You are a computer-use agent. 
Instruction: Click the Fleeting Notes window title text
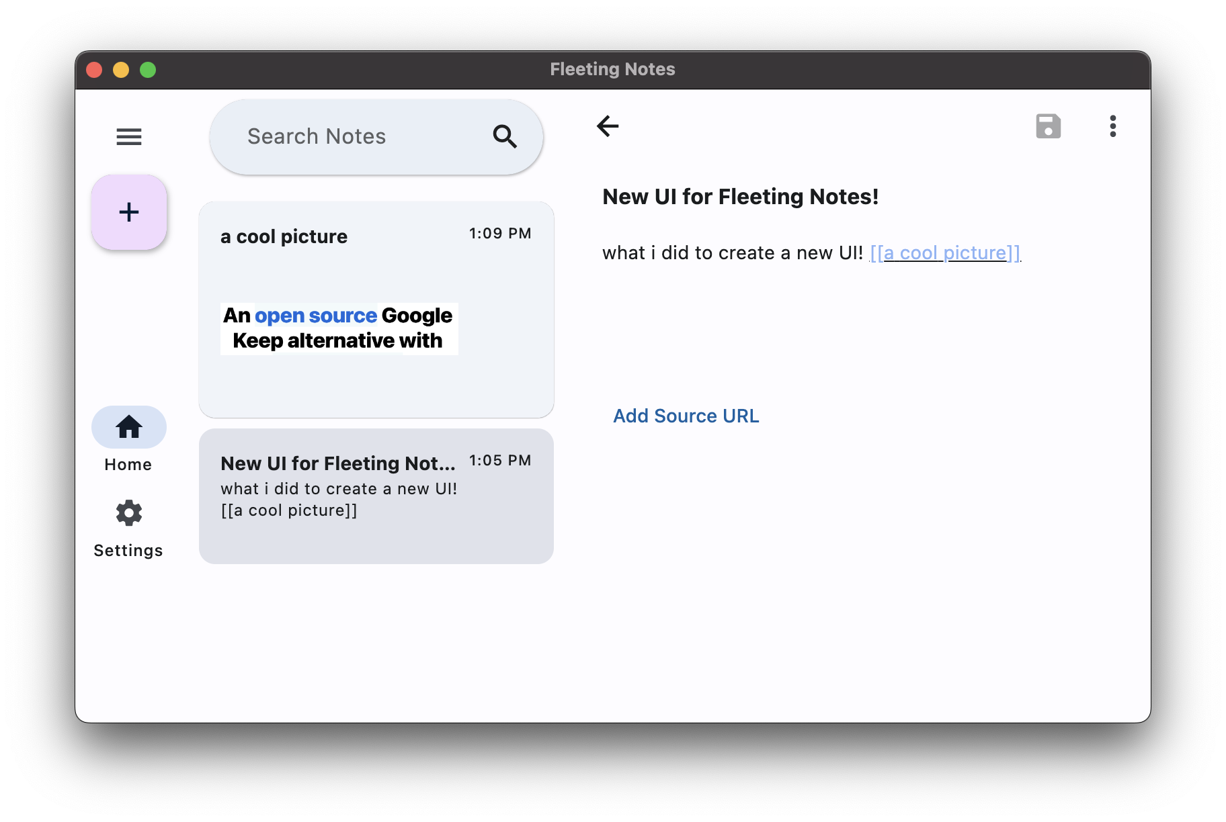click(612, 69)
